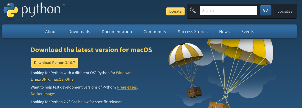
Task: Open the Socialize menu
Action: tap(285, 11)
